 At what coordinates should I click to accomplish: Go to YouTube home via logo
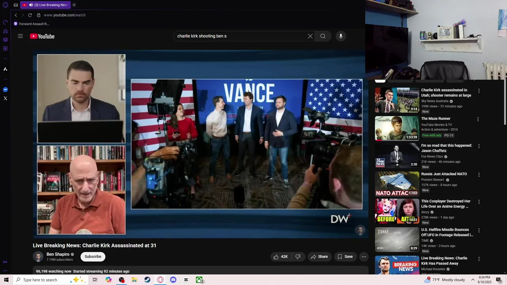(42, 36)
